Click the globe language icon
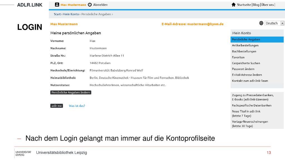The height and width of the screenshot is (160, 285). coord(261,23)
